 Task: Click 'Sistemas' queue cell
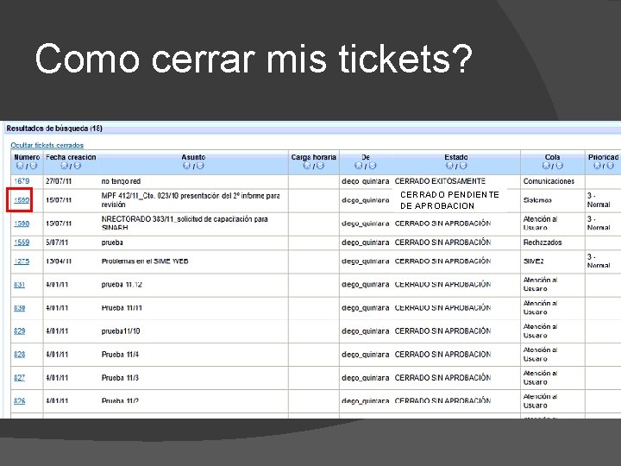pyautogui.click(x=537, y=200)
